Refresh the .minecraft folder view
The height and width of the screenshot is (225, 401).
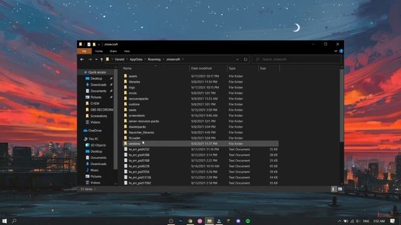[245, 59]
